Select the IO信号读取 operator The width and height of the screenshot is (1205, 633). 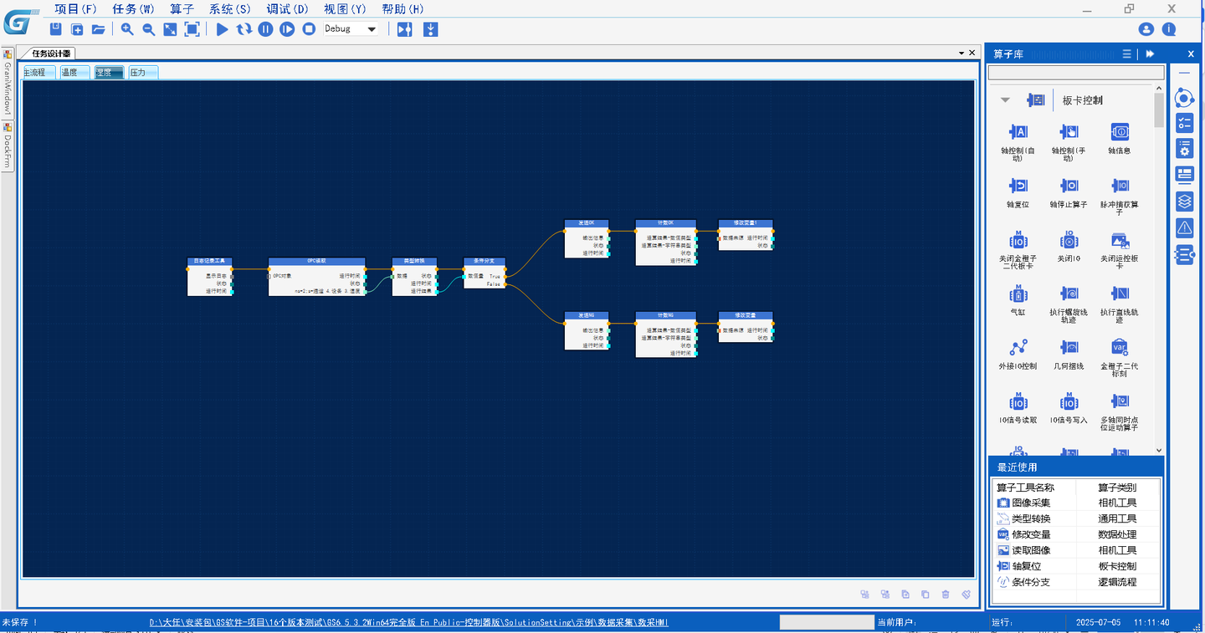tap(1018, 408)
